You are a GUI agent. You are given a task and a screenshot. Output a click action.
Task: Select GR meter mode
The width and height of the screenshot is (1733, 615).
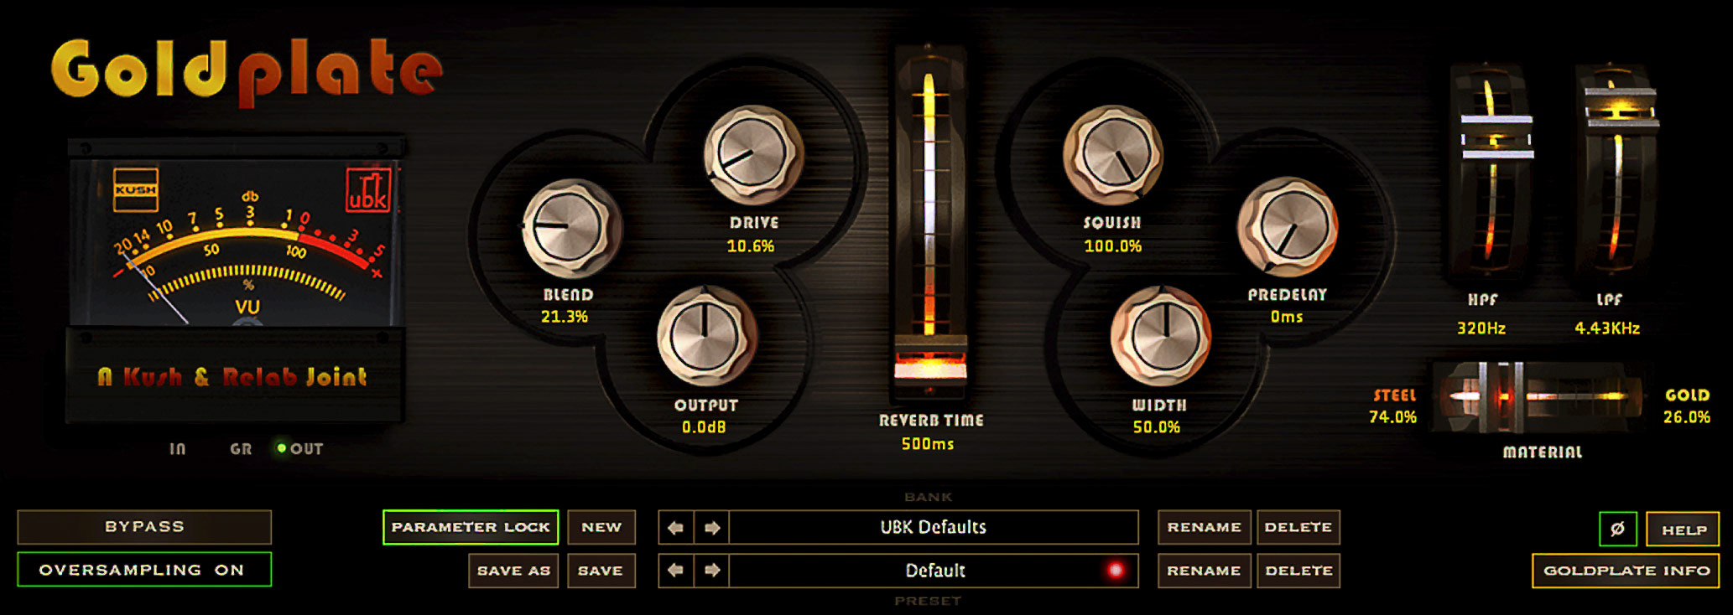(x=241, y=449)
